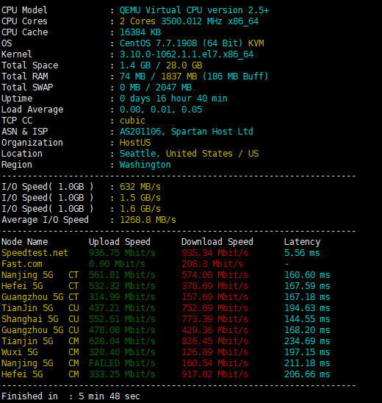Select upload speed 314.99 Mbit/s
This screenshot has height=403, width=382.
122,297
